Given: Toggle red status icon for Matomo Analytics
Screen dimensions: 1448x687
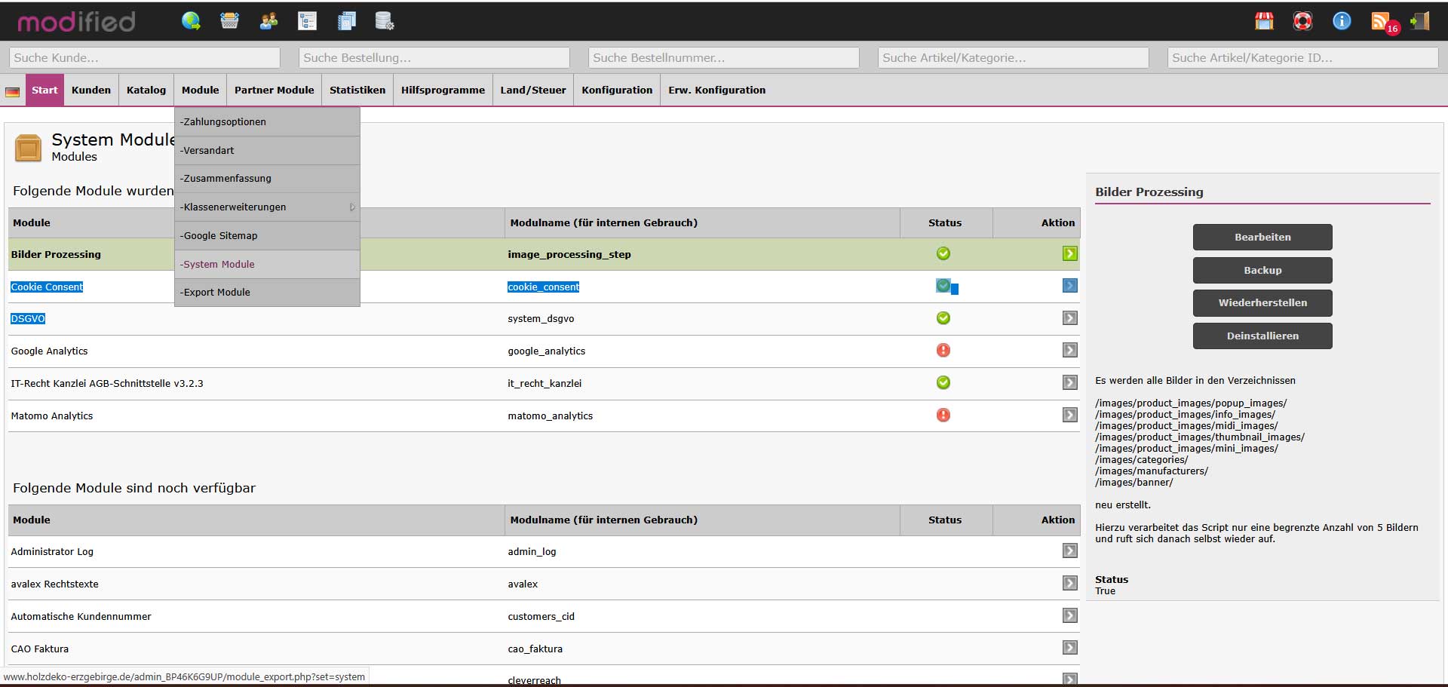Looking at the screenshot, I should tap(943, 416).
